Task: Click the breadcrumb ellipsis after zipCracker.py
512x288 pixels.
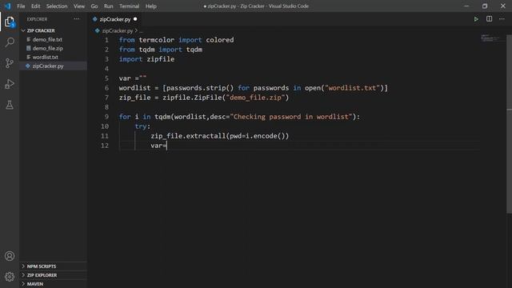Action: coord(141,31)
